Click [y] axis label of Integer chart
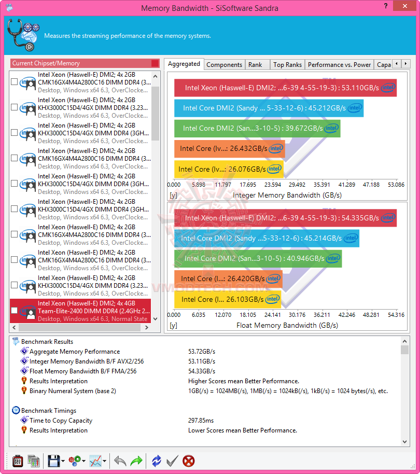420x474 pixels. coord(173,196)
